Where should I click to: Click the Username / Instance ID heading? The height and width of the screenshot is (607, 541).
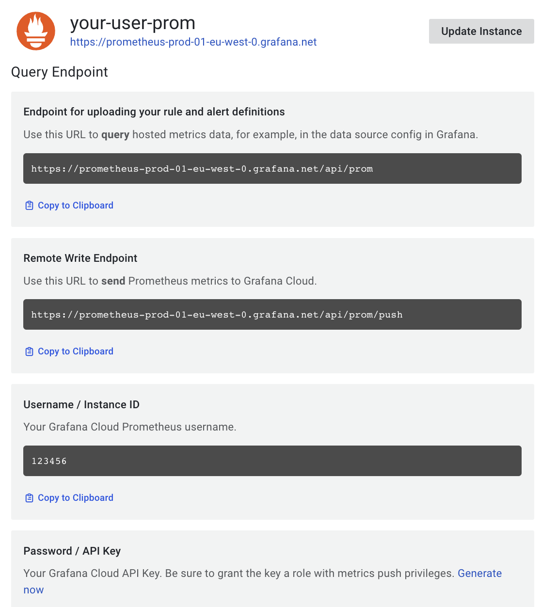(81, 404)
